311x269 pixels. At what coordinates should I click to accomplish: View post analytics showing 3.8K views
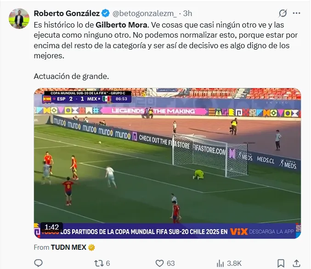click(221, 263)
